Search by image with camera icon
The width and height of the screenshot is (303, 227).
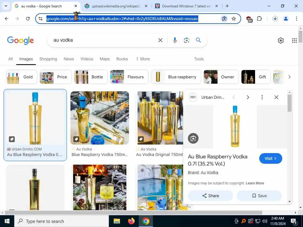[186, 40]
